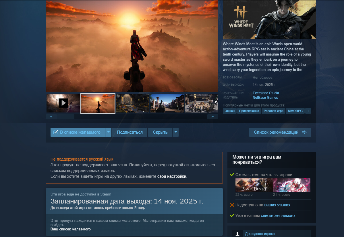Select the 'Экшен' tag
The width and height of the screenshot is (344, 237).
pos(229,111)
